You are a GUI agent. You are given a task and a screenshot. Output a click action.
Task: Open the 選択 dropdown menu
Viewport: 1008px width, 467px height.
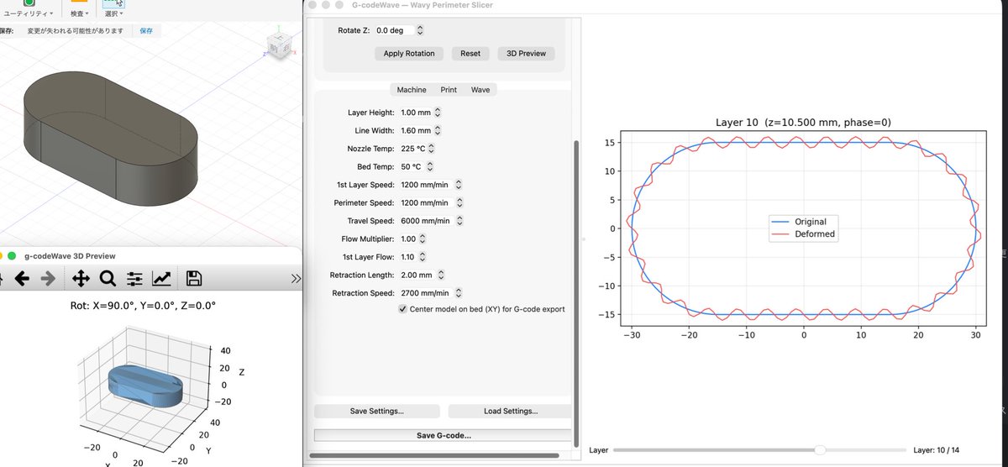pos(113,14)
